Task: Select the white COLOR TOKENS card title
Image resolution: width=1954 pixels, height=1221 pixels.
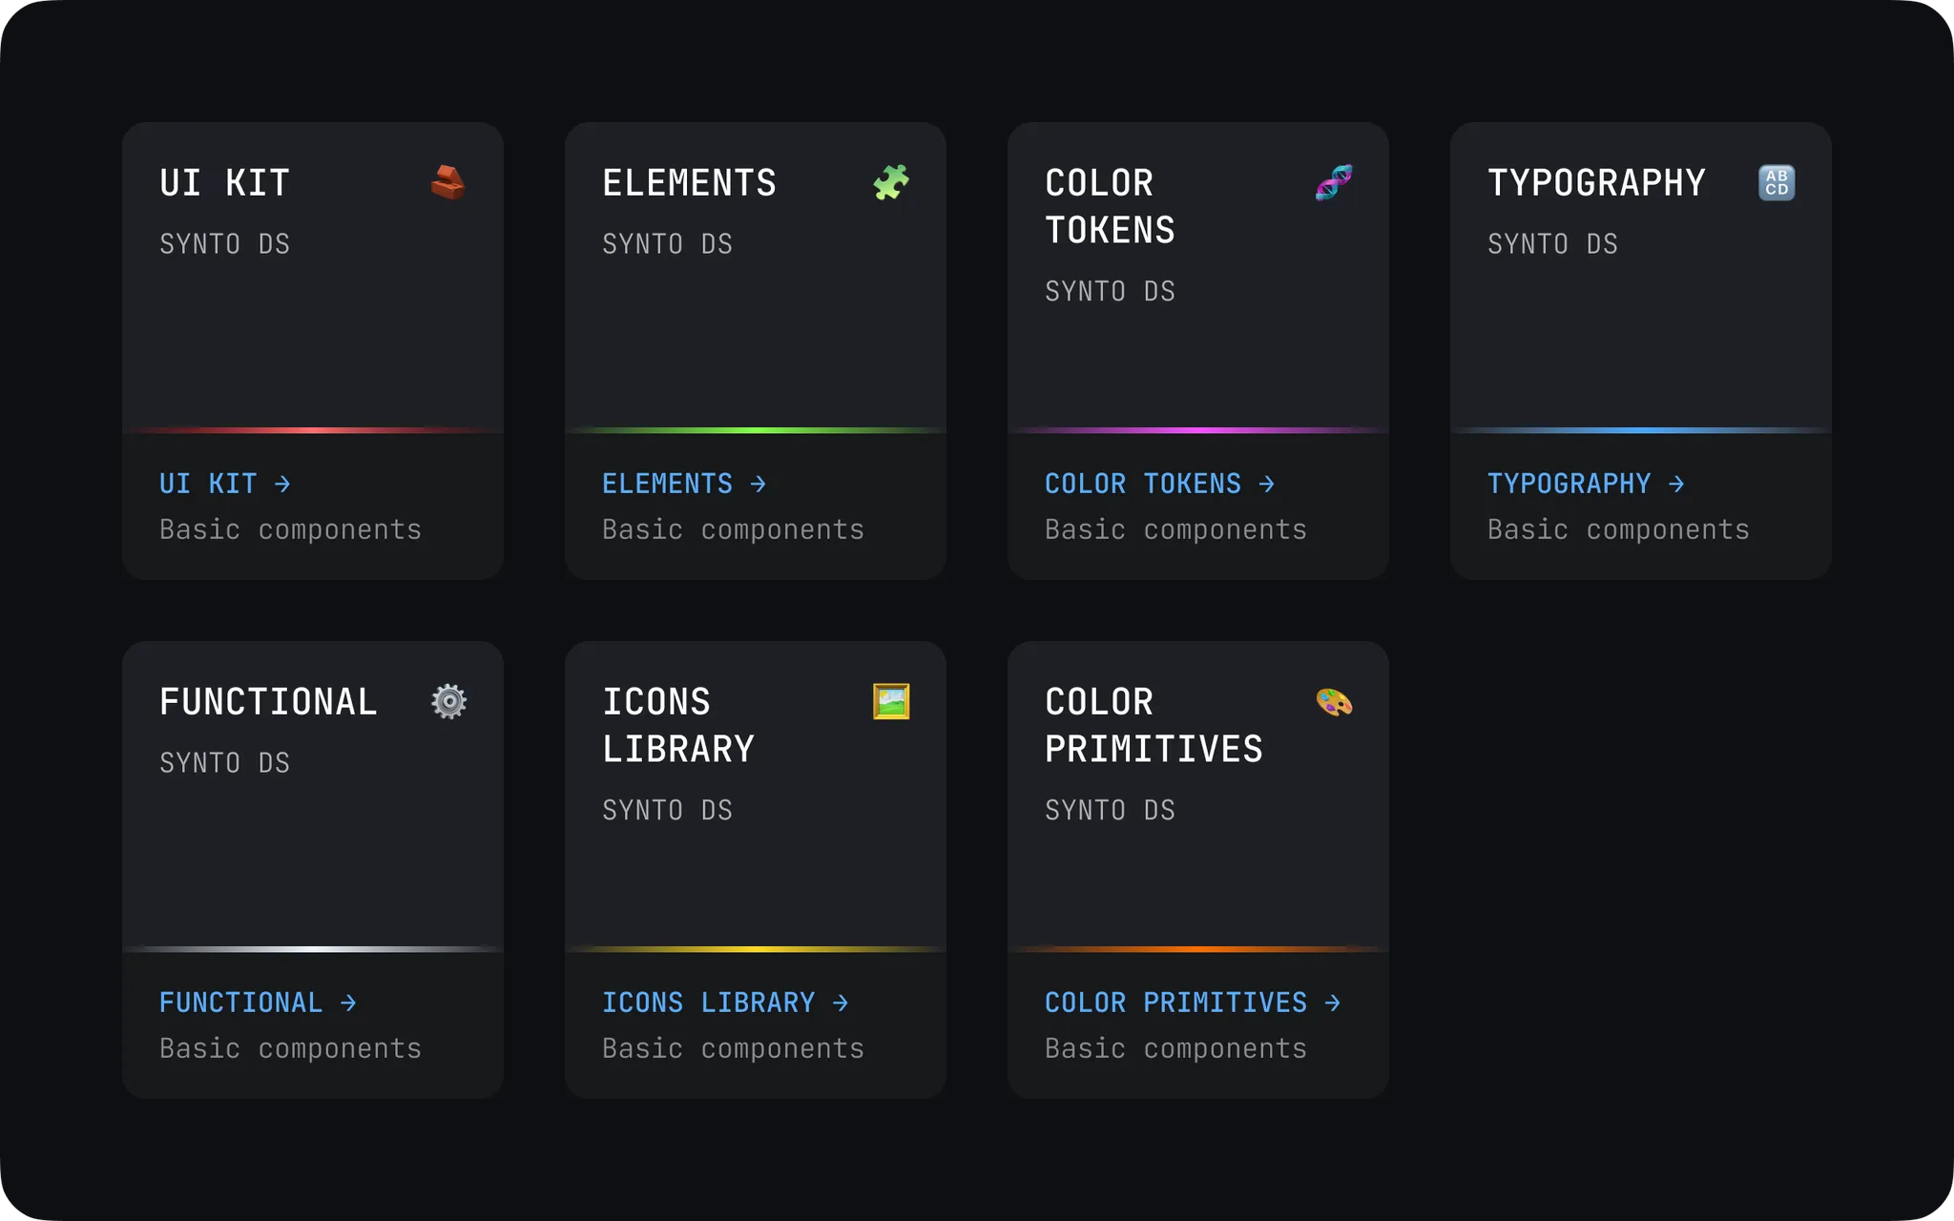Action: [1111, 206]
